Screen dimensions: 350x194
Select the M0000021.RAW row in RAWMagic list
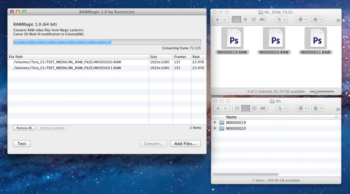tap(107, 68)
